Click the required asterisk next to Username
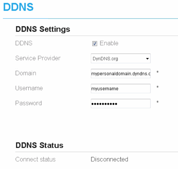Viewport: 178px width, 169px height. [x=158, y=87]
